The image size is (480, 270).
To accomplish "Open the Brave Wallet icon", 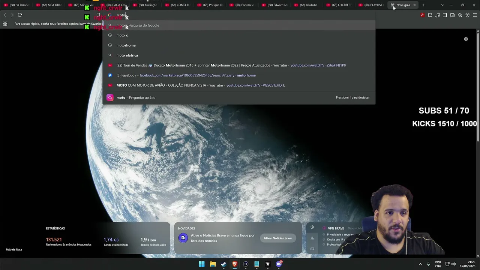I will pos(452,15).
